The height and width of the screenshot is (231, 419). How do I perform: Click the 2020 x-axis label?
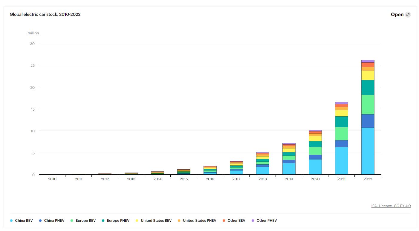(x=315, y=179)
